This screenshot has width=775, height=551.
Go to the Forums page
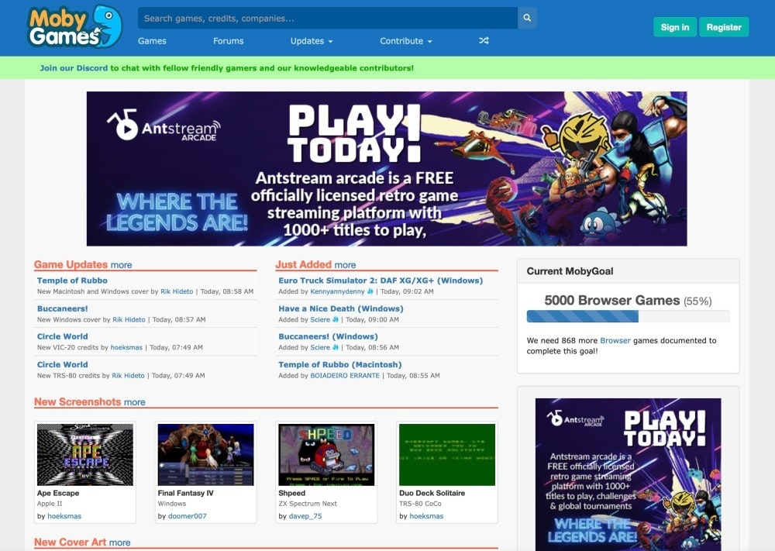tap(229, 41)
